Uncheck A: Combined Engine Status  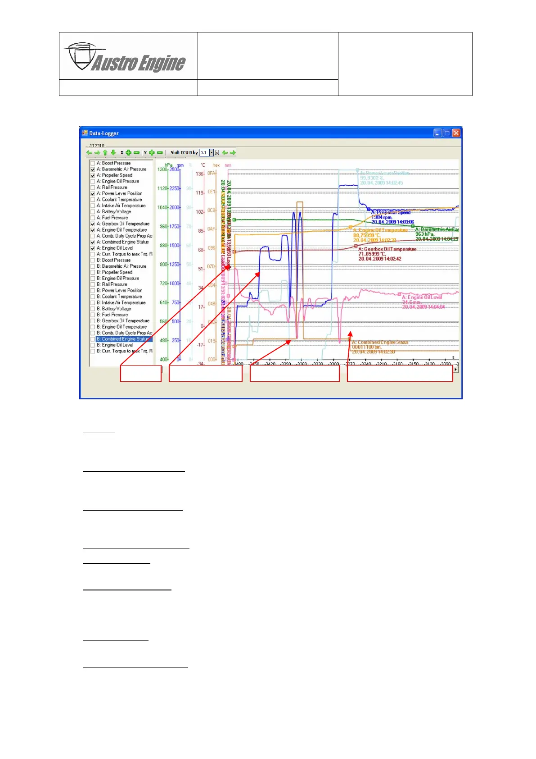pyautogui.click(x=93, y=242)
